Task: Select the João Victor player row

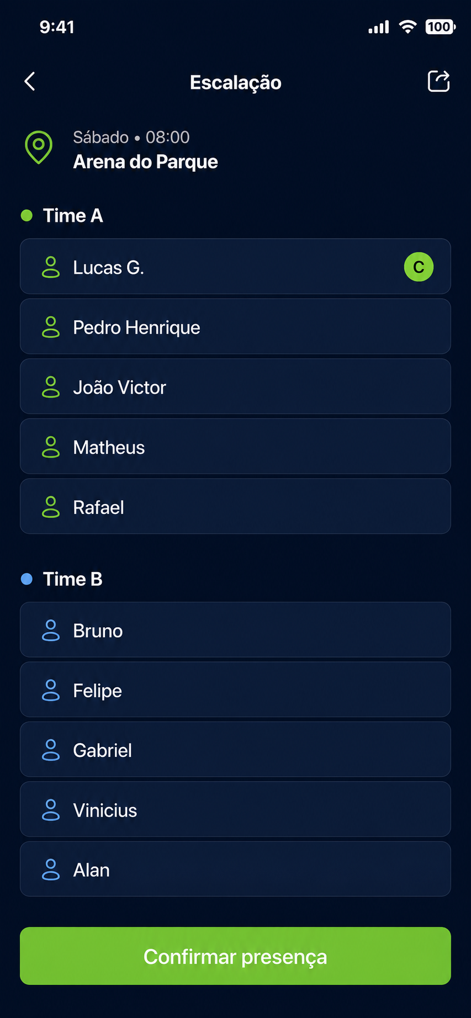Action: click(235, 386)
